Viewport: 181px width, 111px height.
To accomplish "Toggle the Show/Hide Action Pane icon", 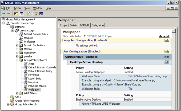I will [41, 14].
